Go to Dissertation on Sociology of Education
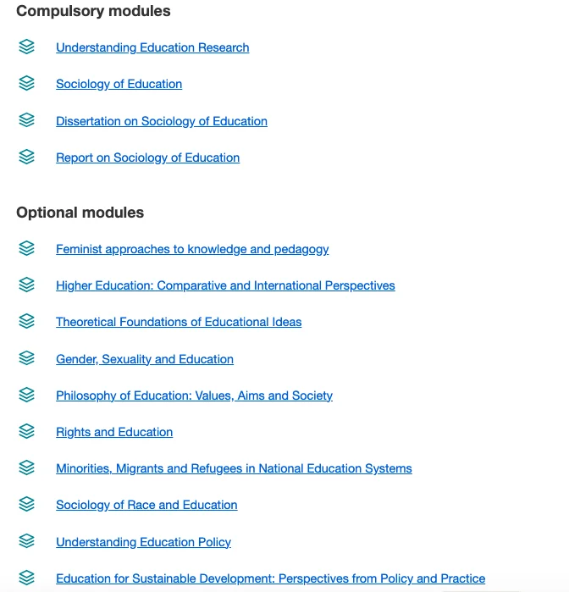This screenshot has height=592, width=569. [x=161, y=121]
